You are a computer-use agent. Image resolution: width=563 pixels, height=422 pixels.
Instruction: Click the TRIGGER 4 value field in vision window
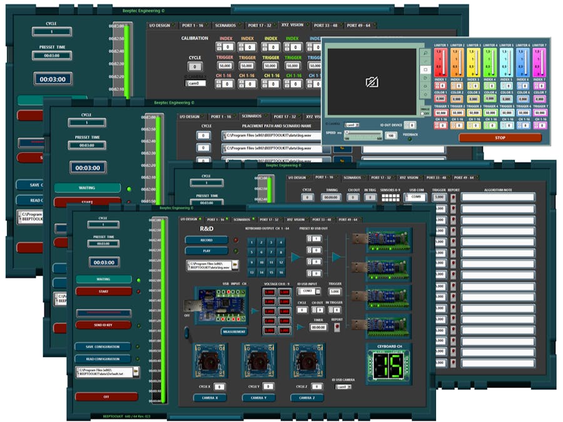tap(490, 113)
